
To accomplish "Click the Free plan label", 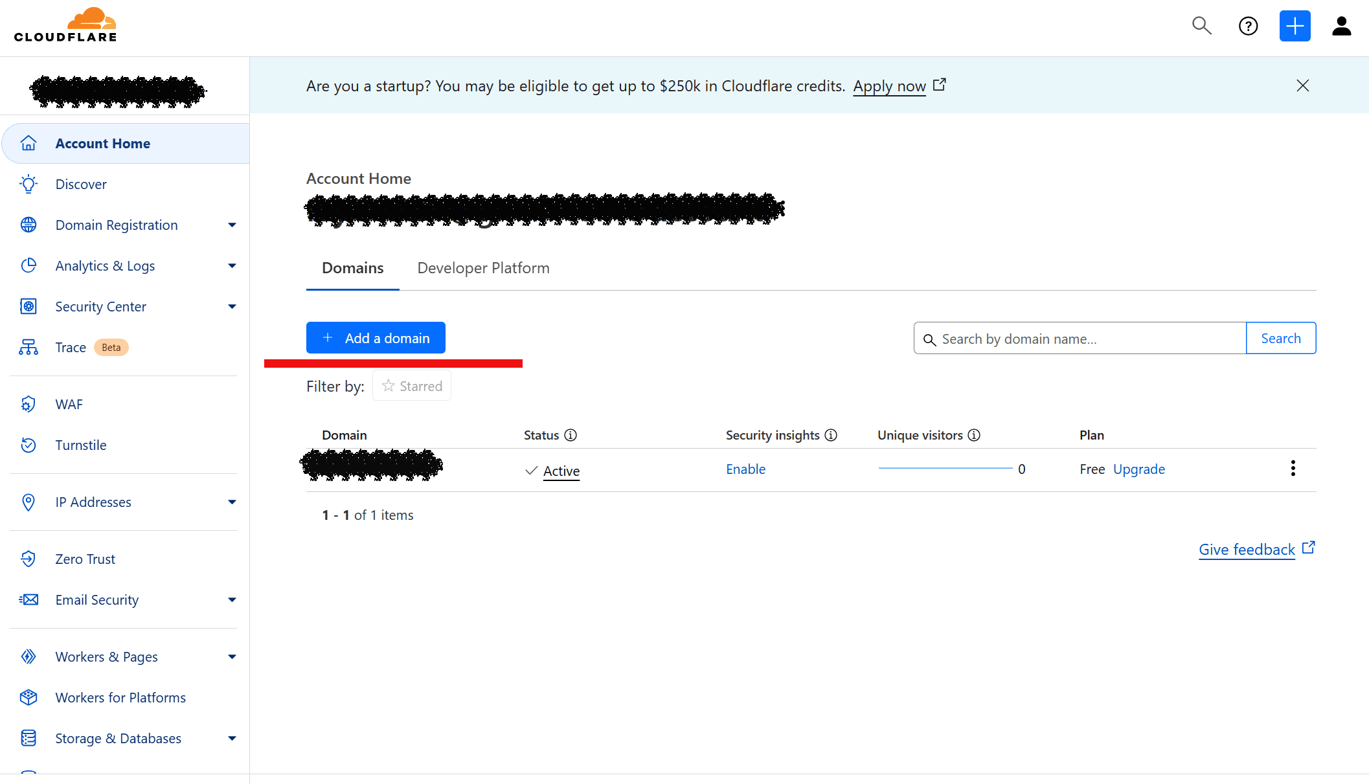I will coord(1092,469).
